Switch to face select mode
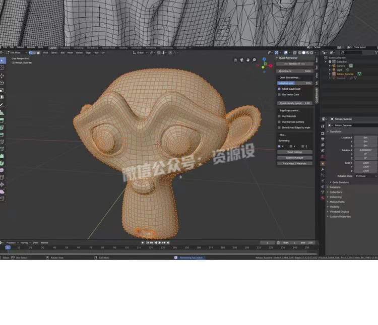378x325 pixels. (38, 52)
